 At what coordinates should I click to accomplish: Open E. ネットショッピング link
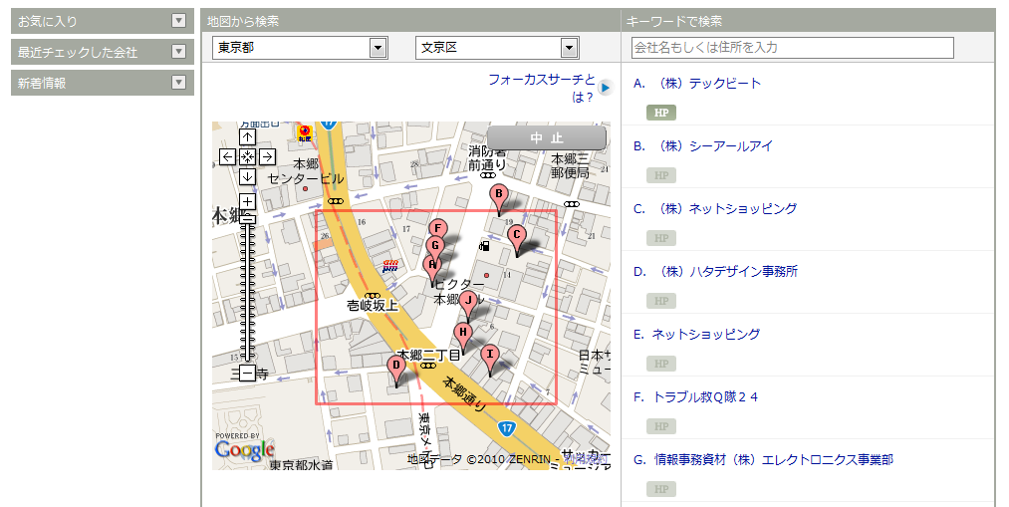click(x=697, y=334)
